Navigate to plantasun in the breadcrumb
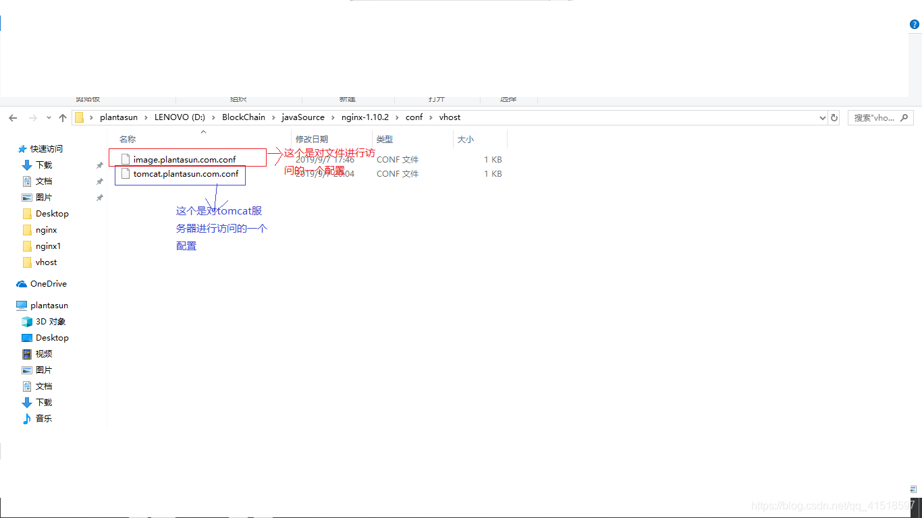 click(118, 117)
